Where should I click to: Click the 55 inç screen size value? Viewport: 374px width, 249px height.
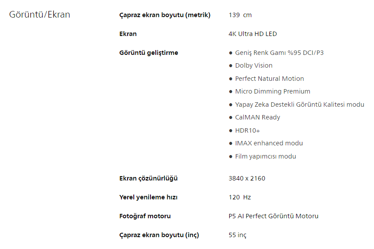tap(238, 235)
